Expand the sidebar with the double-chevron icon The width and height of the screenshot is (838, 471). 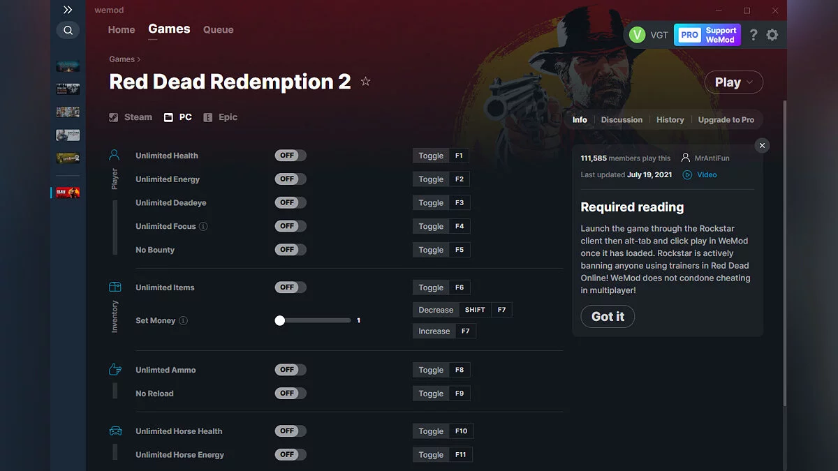pos(68,10)
